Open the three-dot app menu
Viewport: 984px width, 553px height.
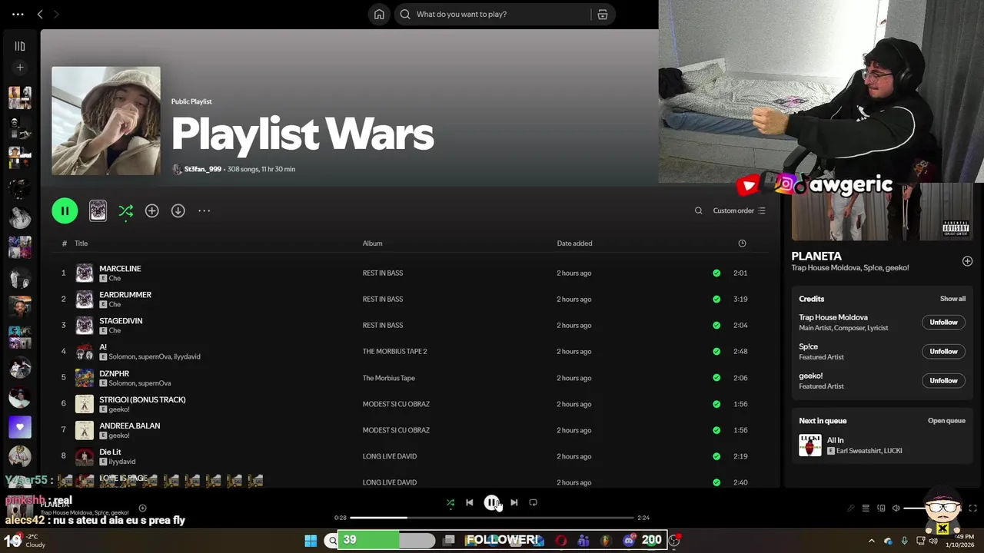pyautogui.click(x=18, y=14)
